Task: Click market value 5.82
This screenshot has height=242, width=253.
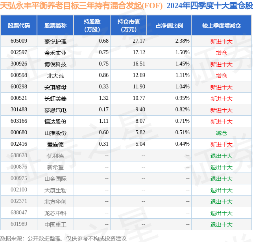Action: (140, 133)
